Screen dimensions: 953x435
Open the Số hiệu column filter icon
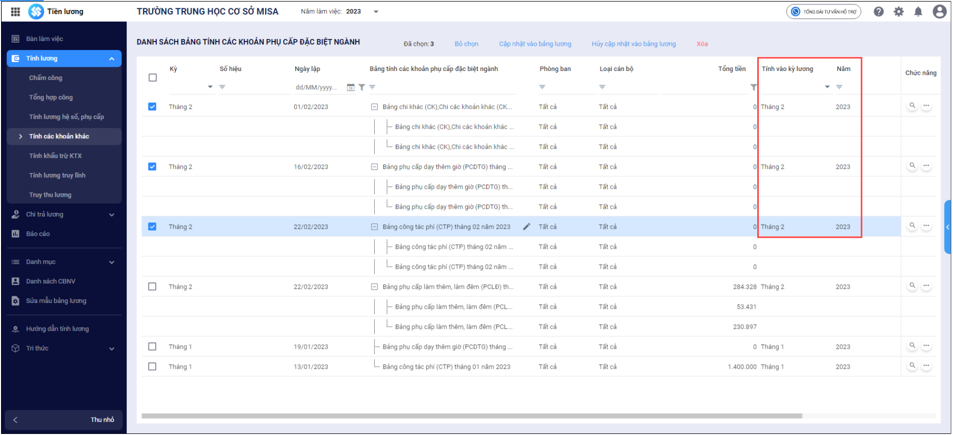point(222,87)
